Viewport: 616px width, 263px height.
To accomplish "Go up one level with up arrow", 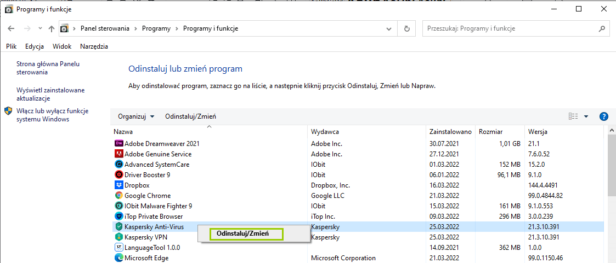I will (52, 28).
